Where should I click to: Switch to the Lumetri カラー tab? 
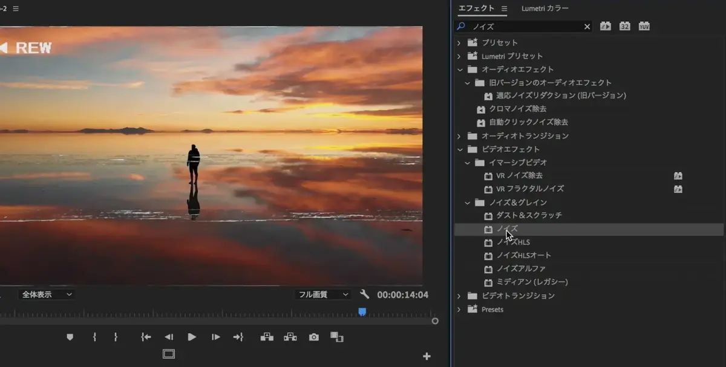(545, 8)
